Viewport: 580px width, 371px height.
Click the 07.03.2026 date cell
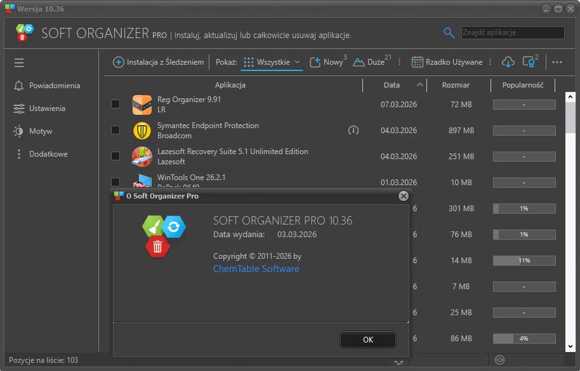tap(399, 105)
